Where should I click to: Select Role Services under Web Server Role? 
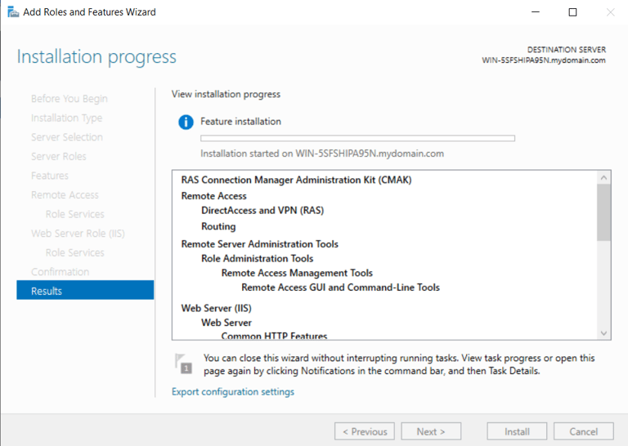click(75, 252)
